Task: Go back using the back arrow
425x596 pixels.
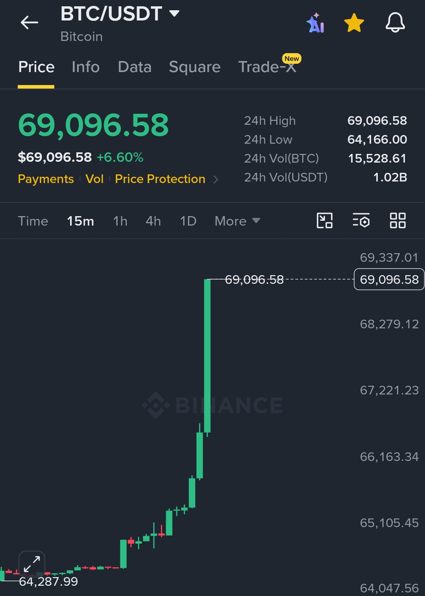Action: click(30, 23)
